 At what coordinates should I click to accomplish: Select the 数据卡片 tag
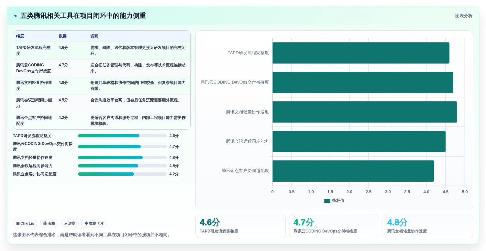(x=94, y=224)
